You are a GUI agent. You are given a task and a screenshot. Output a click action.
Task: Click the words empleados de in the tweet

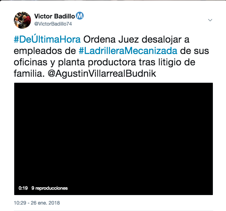tap(45, 51)
